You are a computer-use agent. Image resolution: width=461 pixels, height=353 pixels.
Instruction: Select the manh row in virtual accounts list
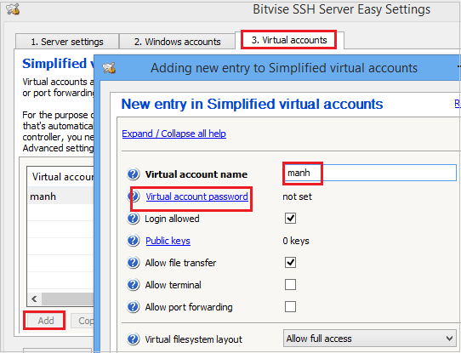61,196
